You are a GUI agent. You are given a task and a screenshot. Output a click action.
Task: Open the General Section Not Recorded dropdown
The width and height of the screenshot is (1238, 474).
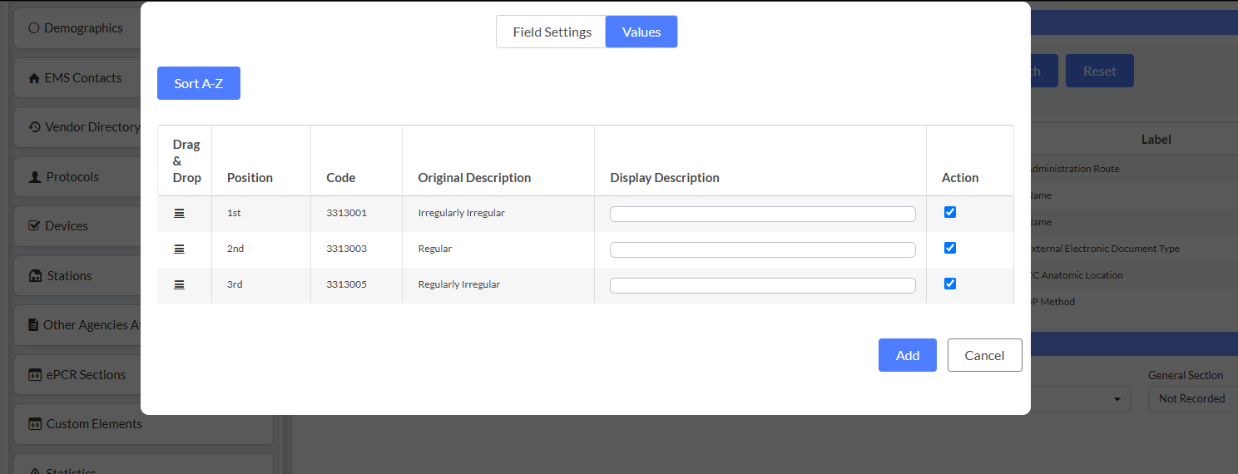[1193, 399]
